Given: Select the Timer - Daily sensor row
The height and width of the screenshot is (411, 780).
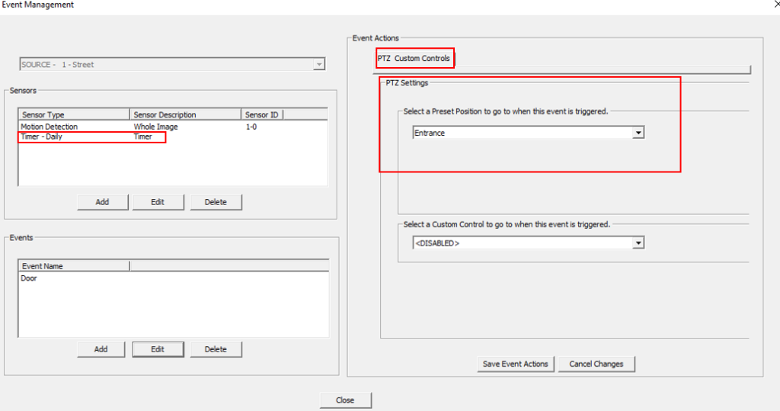Looking at the screenshot, I should click(173, 136).
